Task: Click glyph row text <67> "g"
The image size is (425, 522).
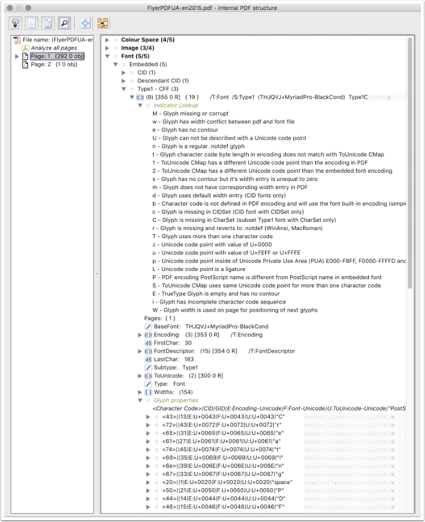Action: [x=222, y=474]
